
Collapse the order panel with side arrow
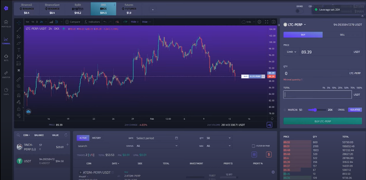pos(279,24)
